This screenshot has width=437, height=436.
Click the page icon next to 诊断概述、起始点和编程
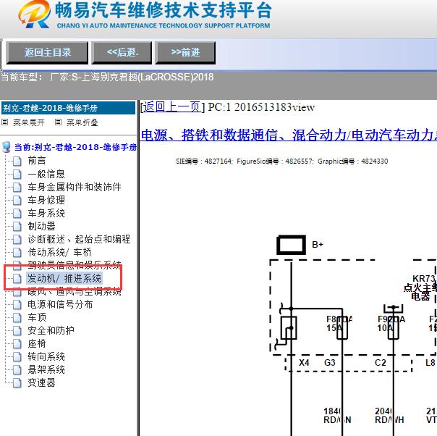[x=17, y=239]
